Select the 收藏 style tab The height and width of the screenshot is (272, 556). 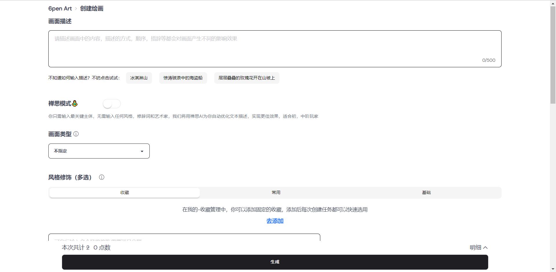click(124, 192)
